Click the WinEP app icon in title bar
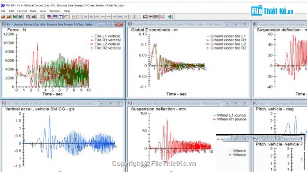This screenshot has height=172, width=307. (3, 5)
